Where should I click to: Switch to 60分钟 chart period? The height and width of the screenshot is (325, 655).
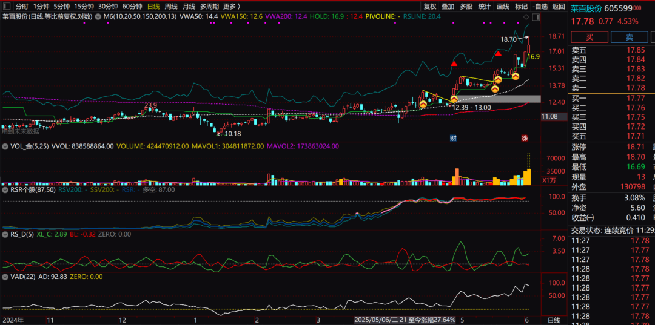click(132, 6)
